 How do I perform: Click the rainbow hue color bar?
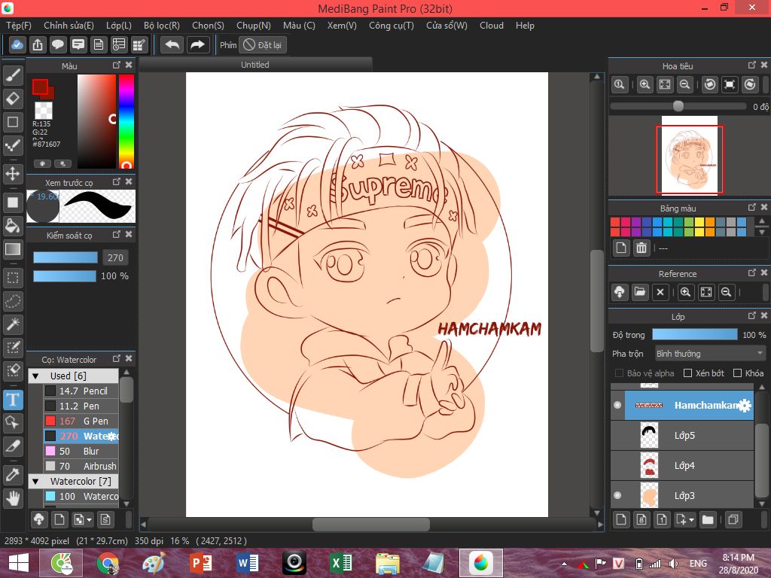coord(126,121)
